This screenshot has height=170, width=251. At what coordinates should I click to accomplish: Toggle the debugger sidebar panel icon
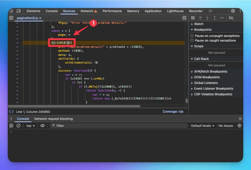click(x=184, y=18)
